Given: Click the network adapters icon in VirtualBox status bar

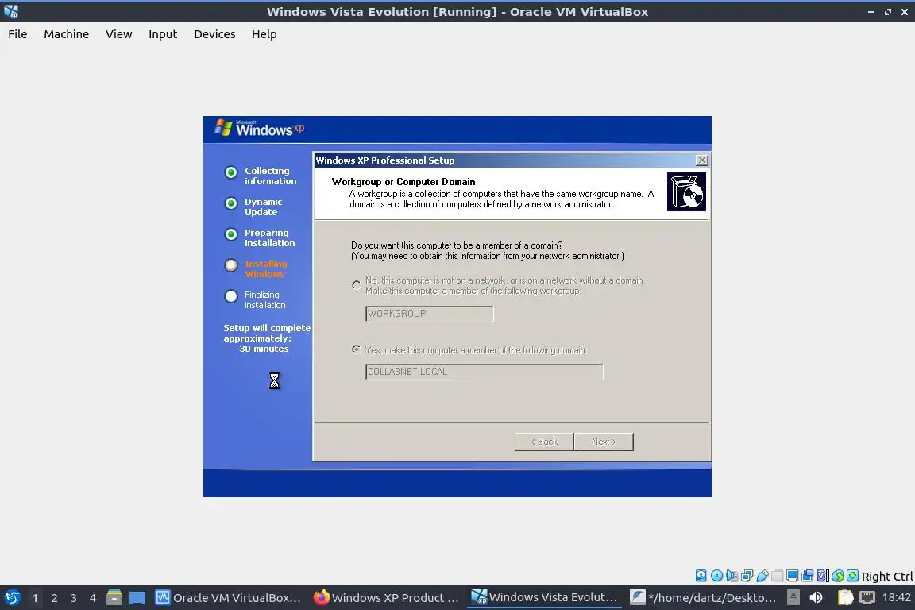Looking at the screenshot, I should pos(747,576).
